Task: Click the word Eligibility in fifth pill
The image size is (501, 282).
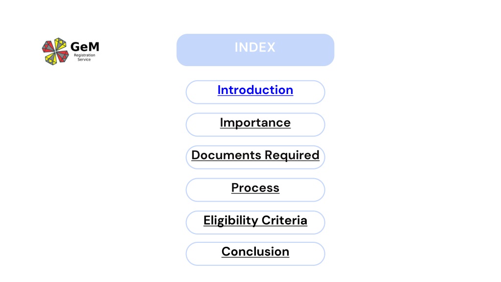Action: 231,221
